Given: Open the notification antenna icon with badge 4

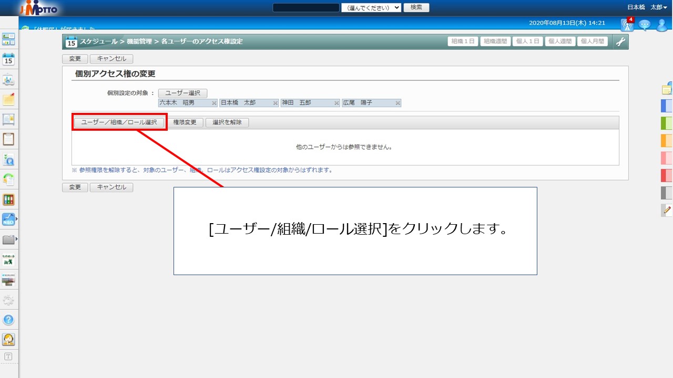Looking at the screenshot, I should [627, 25].
